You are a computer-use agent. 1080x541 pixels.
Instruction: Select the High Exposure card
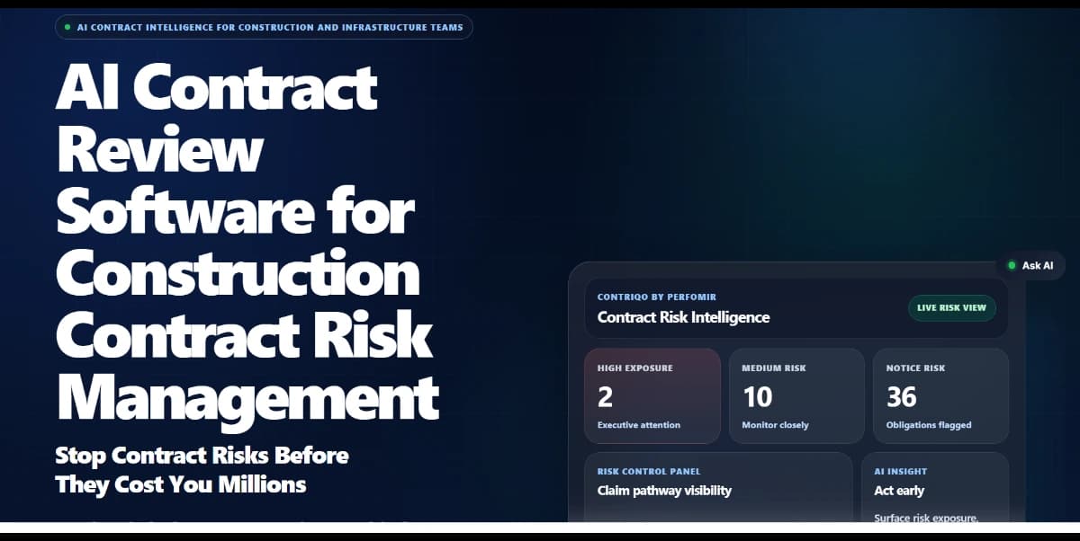pos(652,396)
